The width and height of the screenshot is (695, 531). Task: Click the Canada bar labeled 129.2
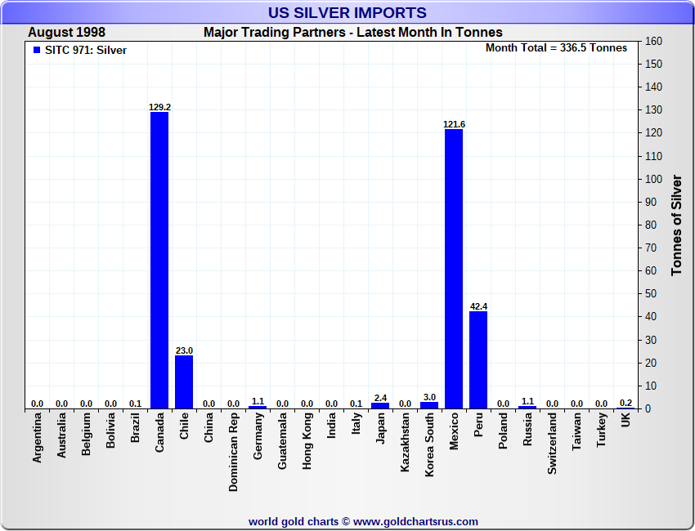[159, 260]
